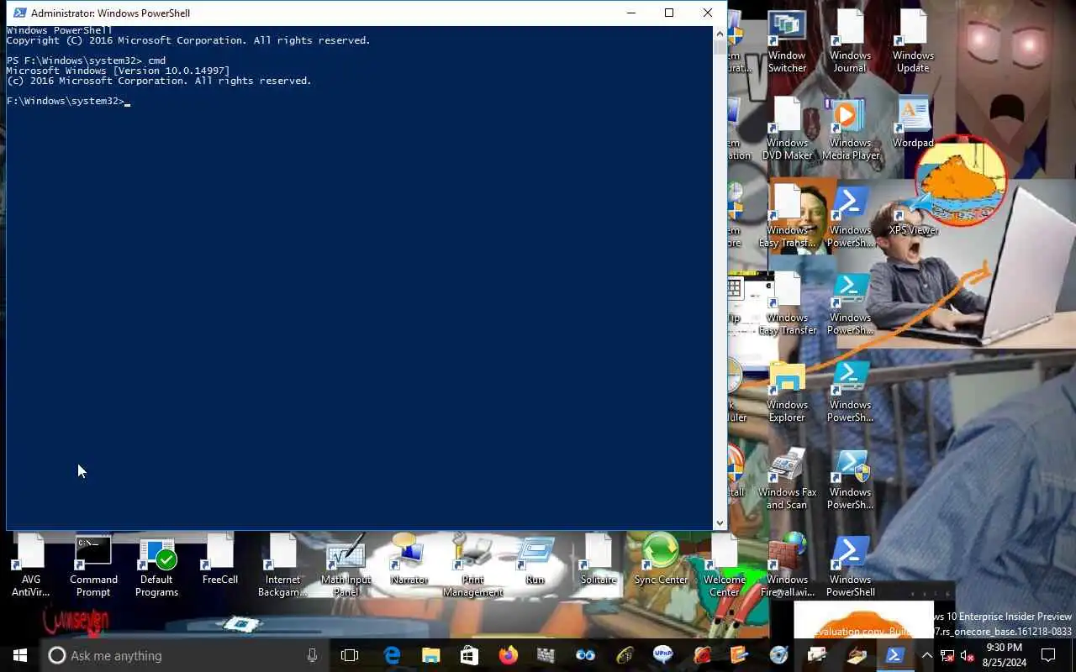This screenshot has width=1076, height=672.
Task: Click the PowerShell scrollbar up arrow
Action: coord(720,33)
